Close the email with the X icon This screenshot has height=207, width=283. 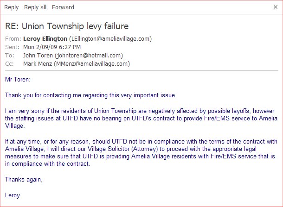(276, 7)
